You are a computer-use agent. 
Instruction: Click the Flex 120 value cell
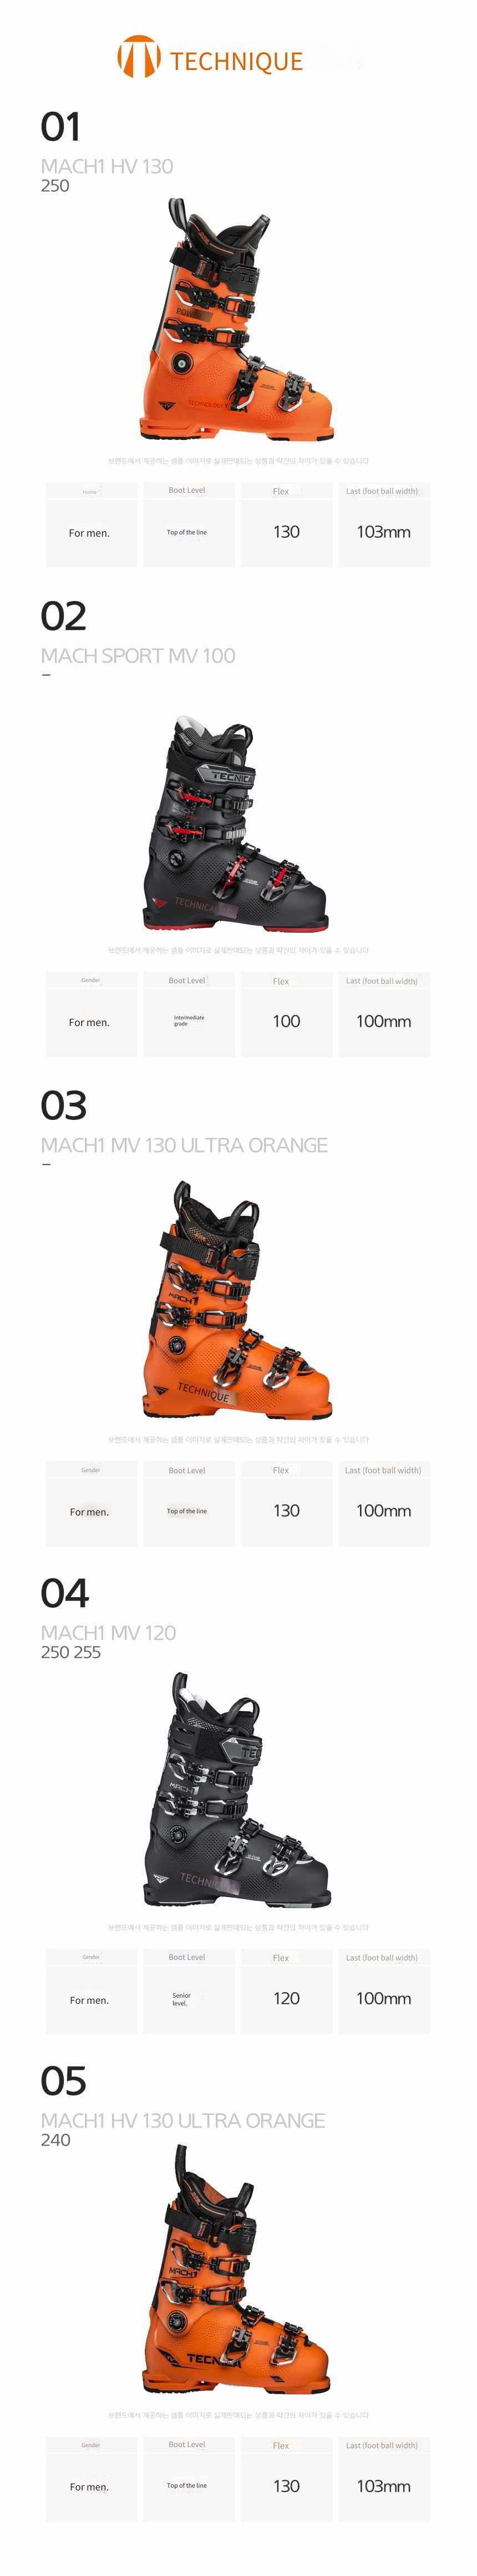click(x=286, y=1999)
